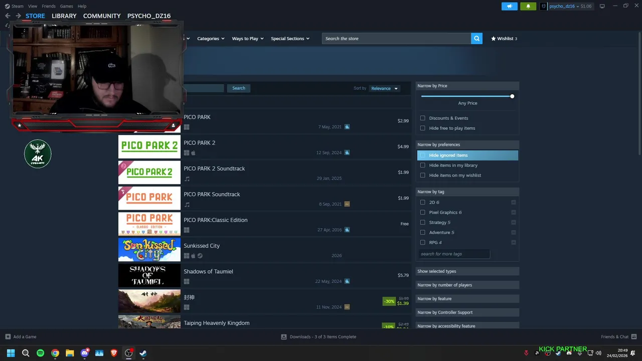Click the Search button beside the term field
This screenshot has width=642, height=361.
coord(239,88)
